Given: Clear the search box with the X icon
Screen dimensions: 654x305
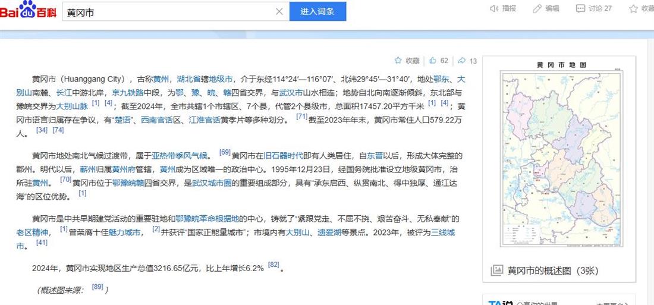Looking at the screenshot, I should point(279,12).
